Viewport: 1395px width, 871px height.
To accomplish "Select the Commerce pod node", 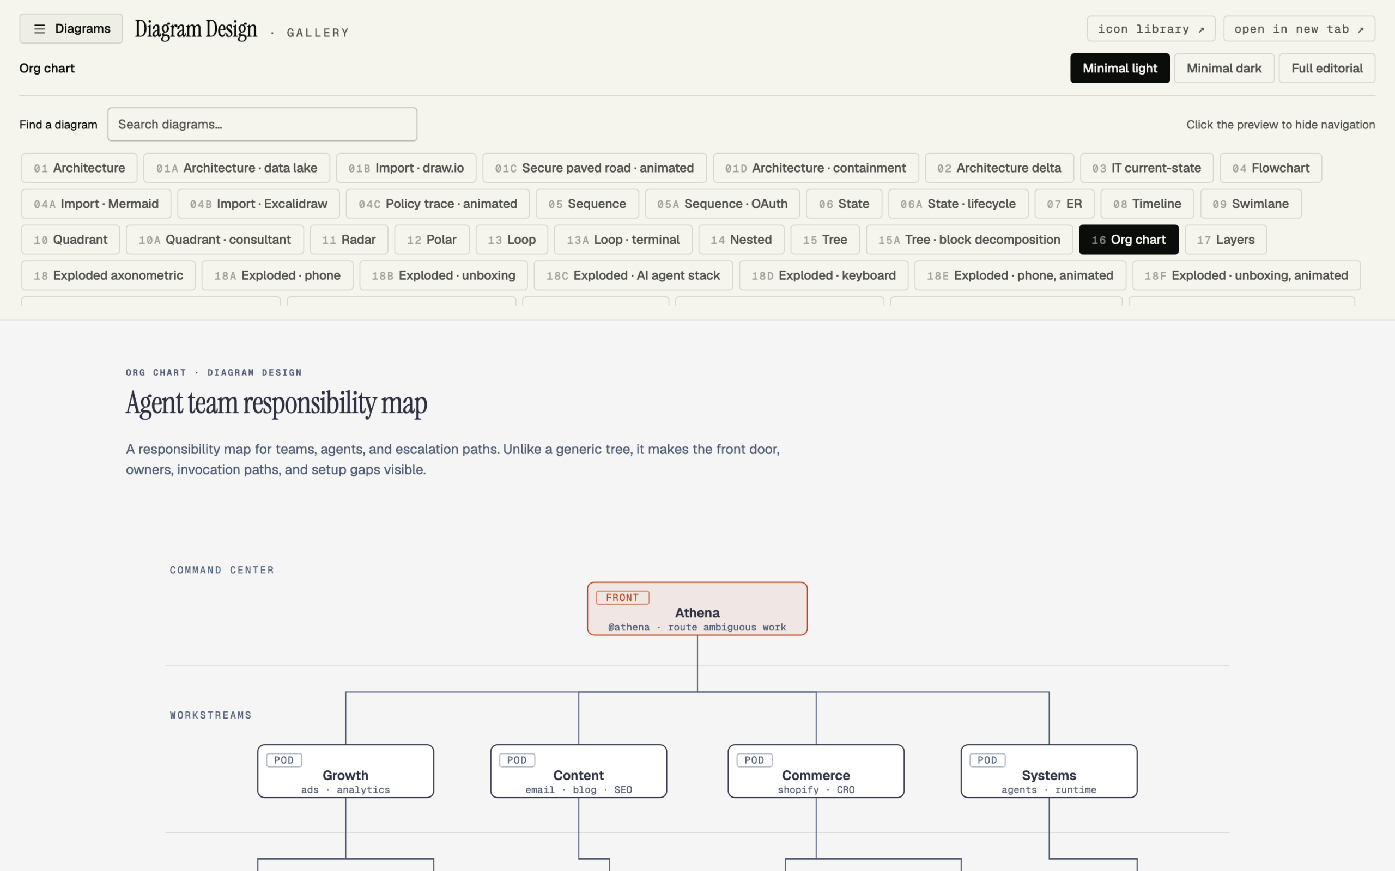I will pyautogui.click(x=816, y=771).
